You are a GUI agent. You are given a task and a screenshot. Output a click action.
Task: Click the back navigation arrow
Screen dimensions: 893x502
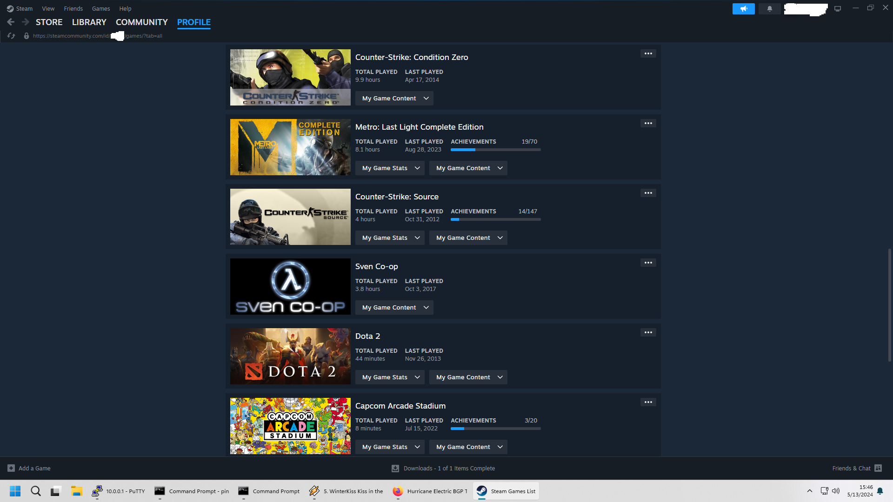11,22
